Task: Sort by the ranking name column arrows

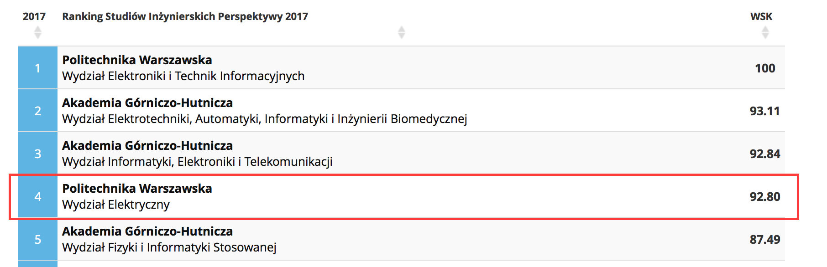Action: [402, 32]
